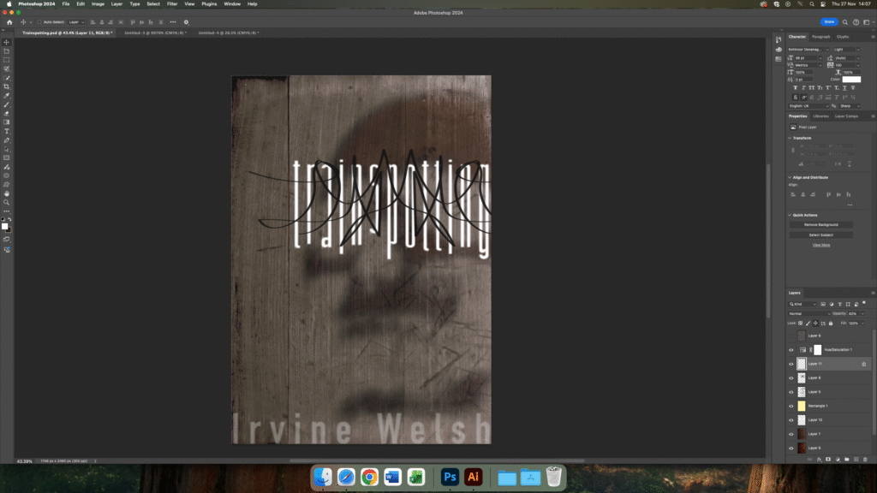Click the delete layer trash icon

(865, 460)
